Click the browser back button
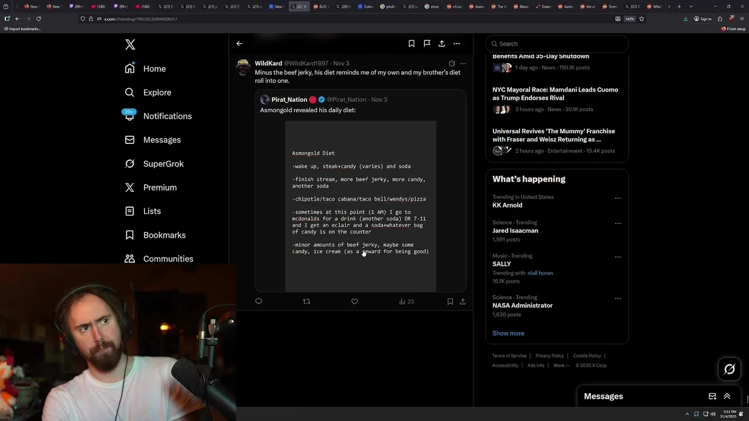 point(18,19)
